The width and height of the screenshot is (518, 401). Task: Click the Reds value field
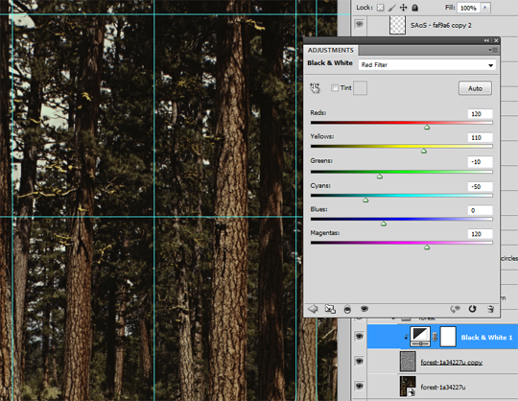pos(480,114)
